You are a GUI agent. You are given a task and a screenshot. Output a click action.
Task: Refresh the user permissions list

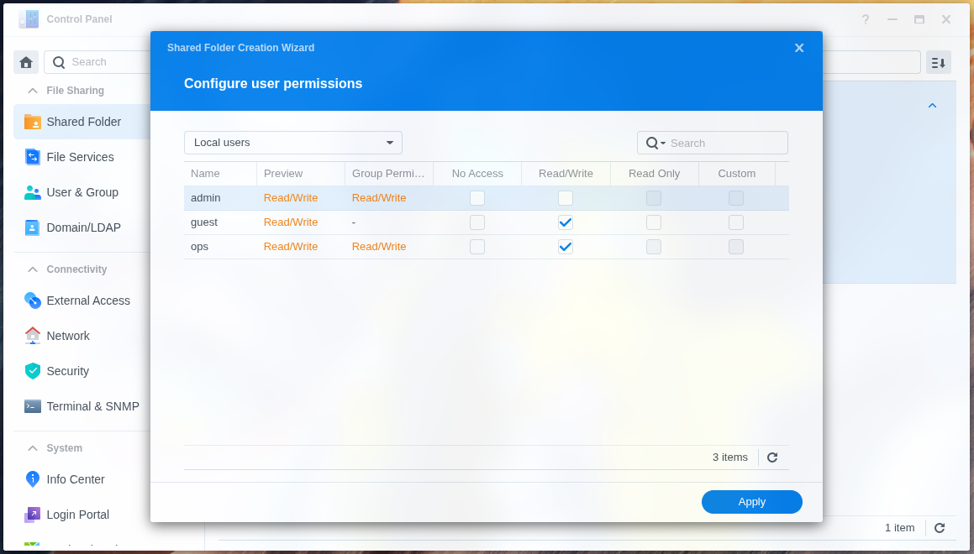click(x=772, y=457)
